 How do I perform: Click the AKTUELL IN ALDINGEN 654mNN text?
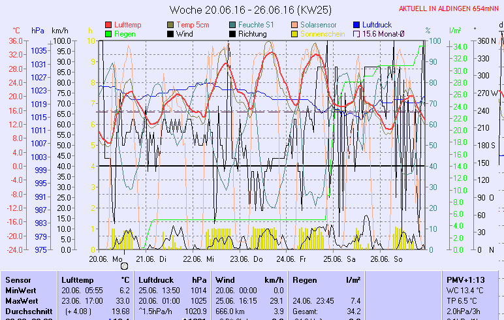coord(450,8)
